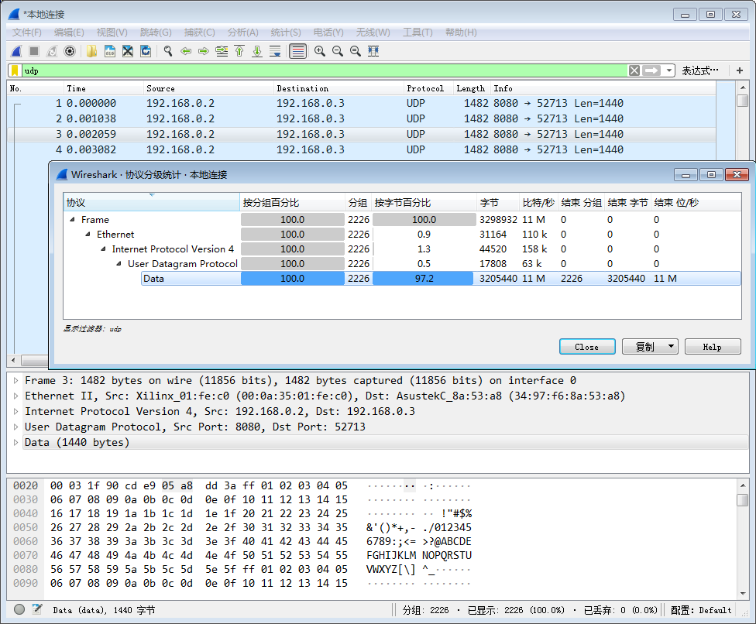
Task: Toggle auto-scroll during live capture
Action: click(275, 51)
